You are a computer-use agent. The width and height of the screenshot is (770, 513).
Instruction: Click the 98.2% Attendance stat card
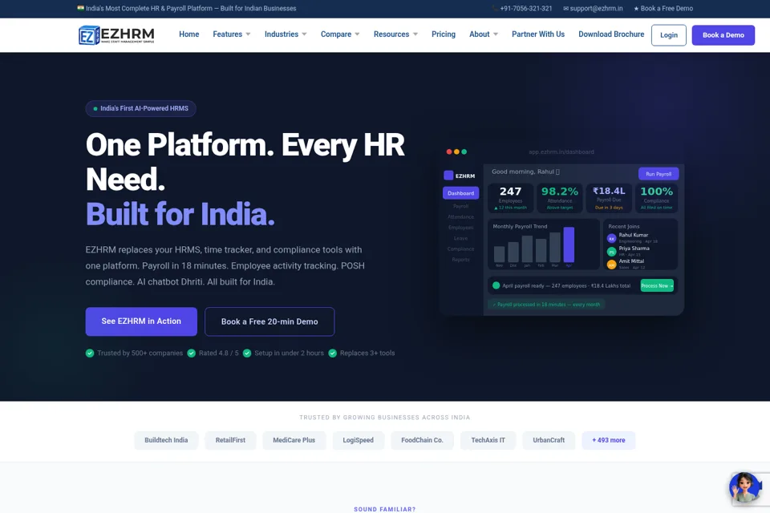pos(560,198)
